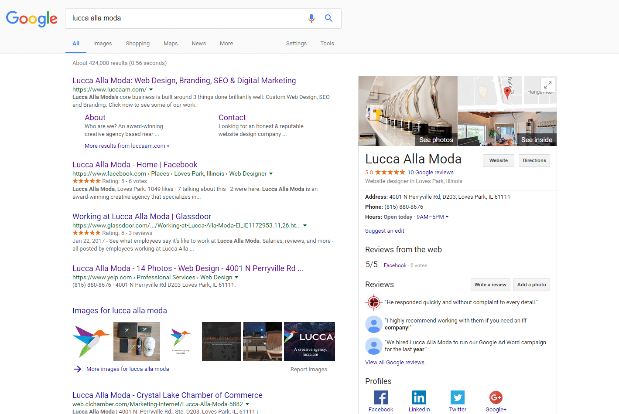Viewport: 619px width, 414px height.
Task: Click arrow icon next to More images
Action: pyautogui.click(x=78, y=369)
